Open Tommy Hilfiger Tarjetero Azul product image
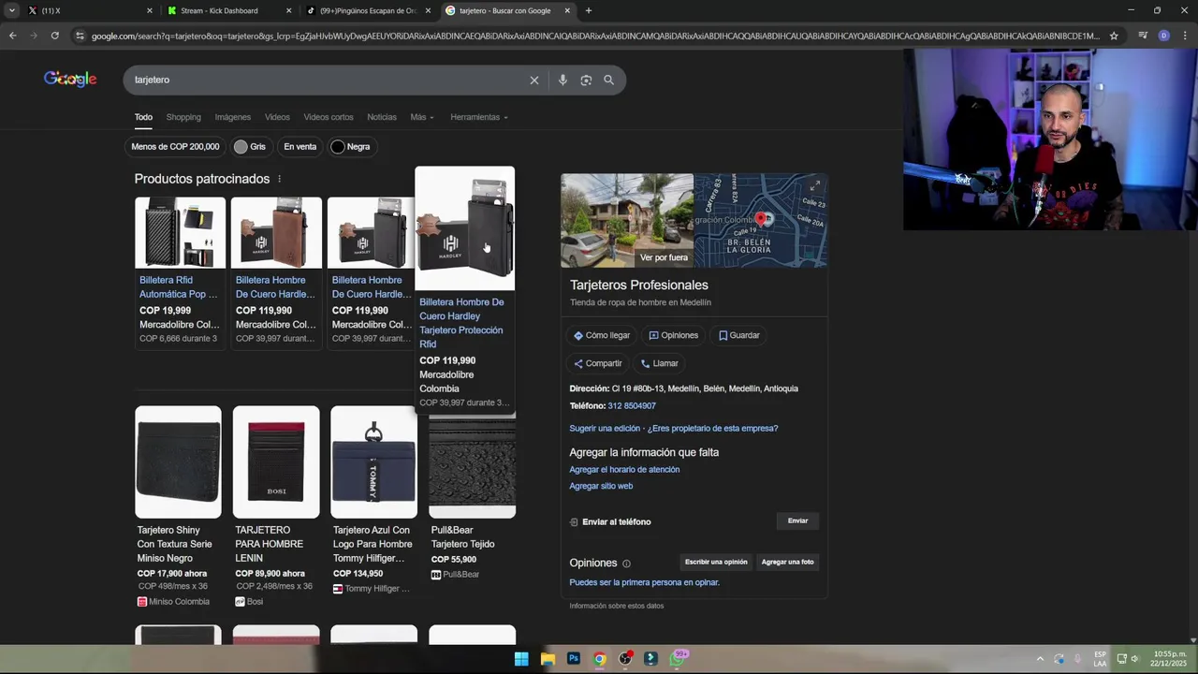 pyautogui.click(x=373, y=462)
